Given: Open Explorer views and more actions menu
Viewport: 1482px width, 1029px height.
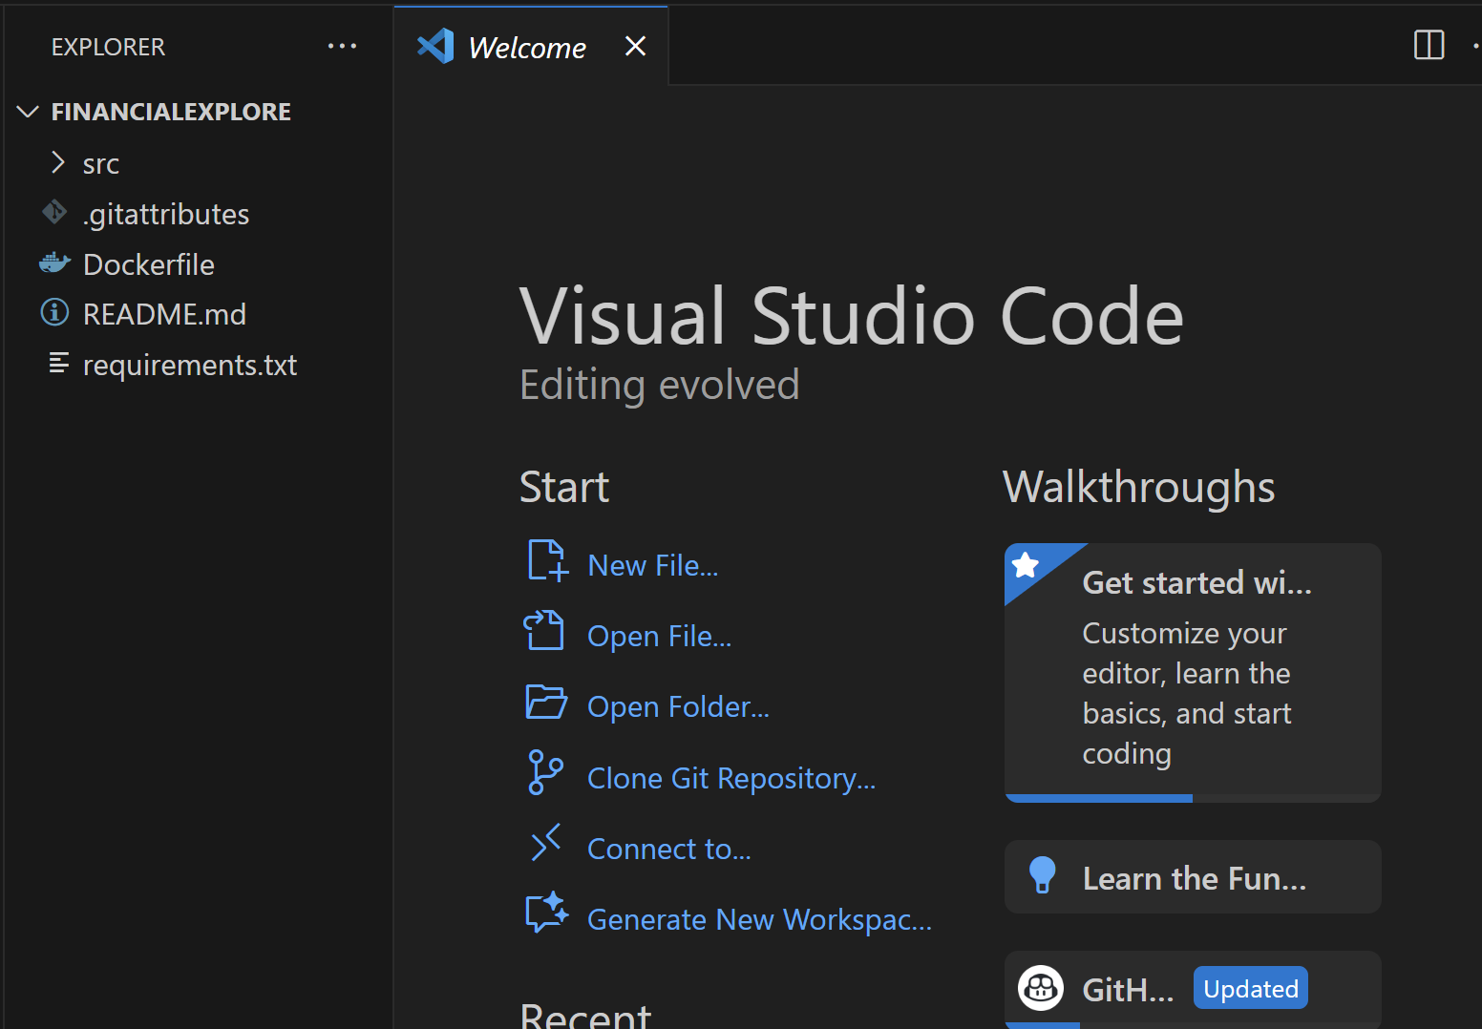Looking at the screenshot, I should 342,47.
